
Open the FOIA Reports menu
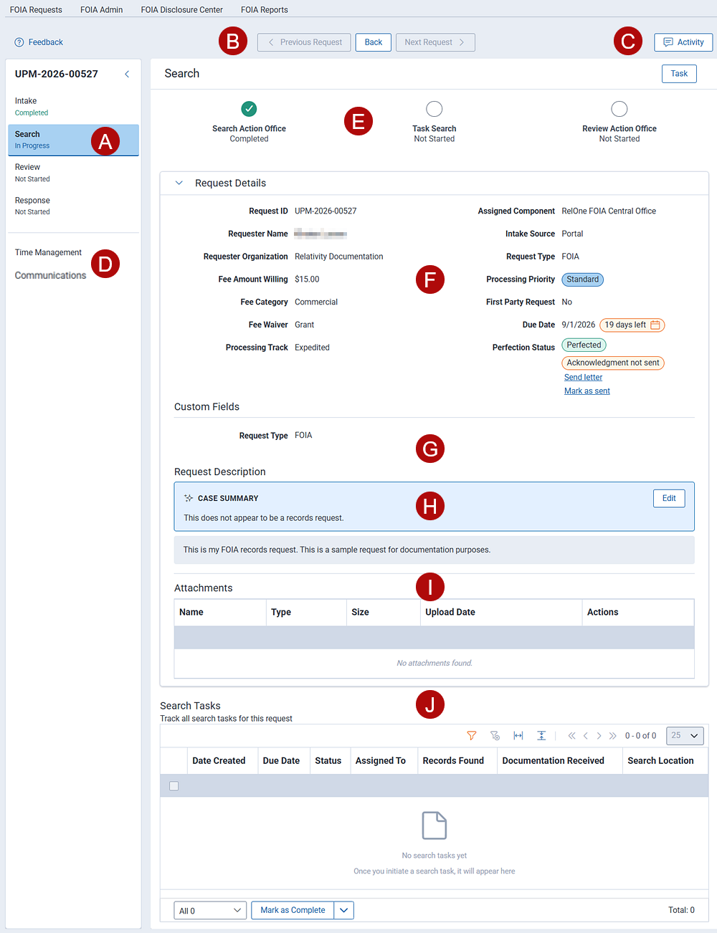coord(265,10)
